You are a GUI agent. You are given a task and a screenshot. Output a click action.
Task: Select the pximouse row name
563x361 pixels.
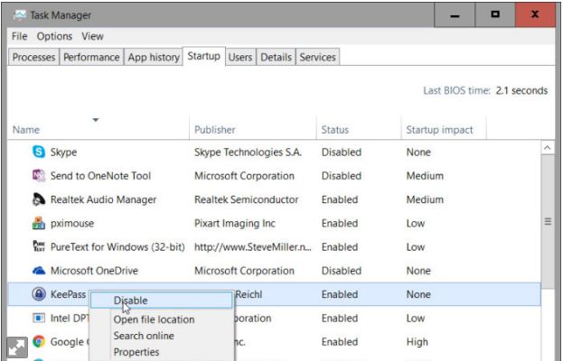(x=72, y=223)
